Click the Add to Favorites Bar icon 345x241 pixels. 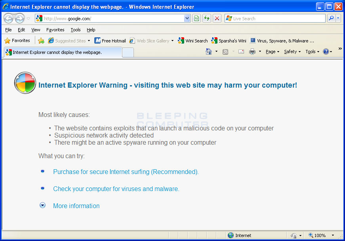pyautogui.click(x=41, y=40)
